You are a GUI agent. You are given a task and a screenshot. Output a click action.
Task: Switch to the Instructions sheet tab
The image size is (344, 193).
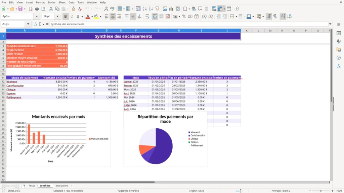pos(62,186)
